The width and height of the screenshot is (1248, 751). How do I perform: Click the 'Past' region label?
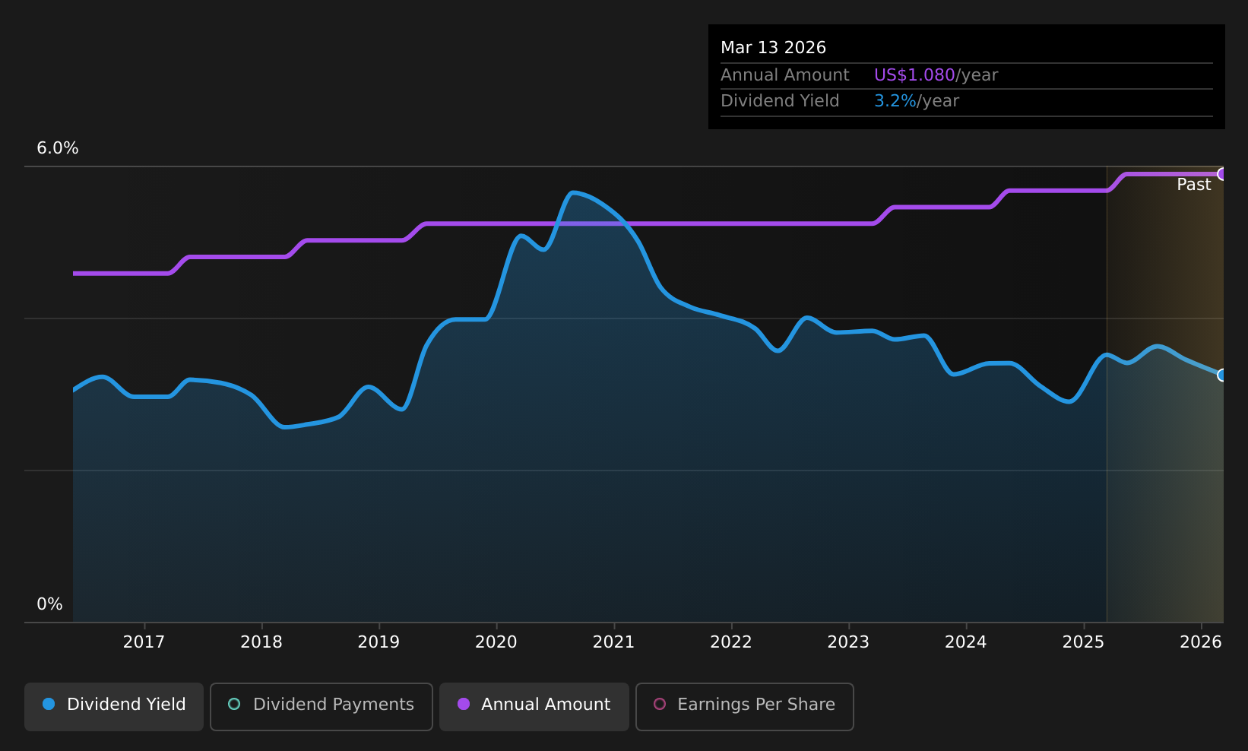coord(1194,185)
